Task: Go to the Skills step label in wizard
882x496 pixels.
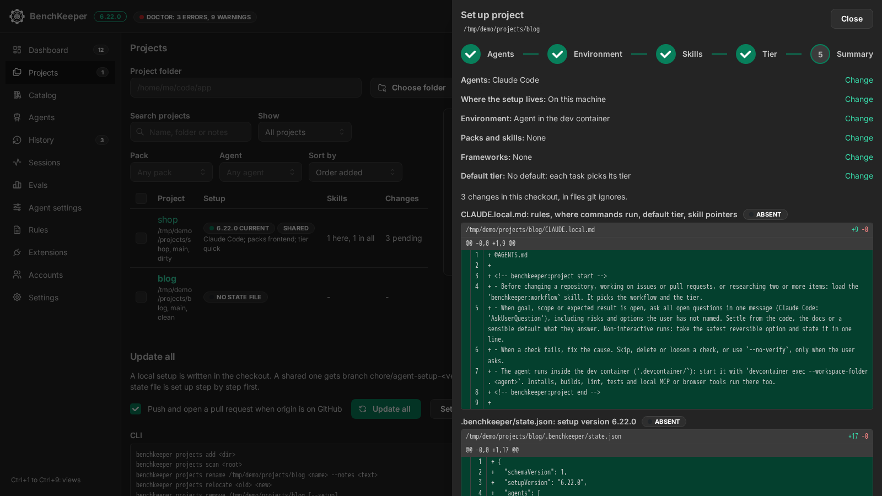Action: coord(692,54)
